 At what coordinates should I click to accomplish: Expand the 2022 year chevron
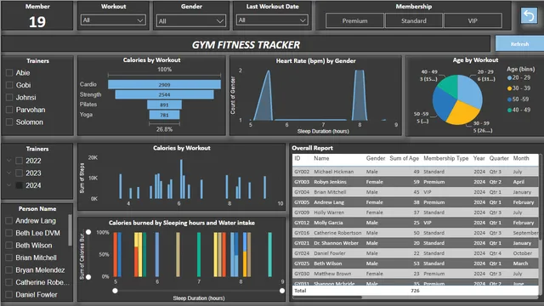point(9,161)
